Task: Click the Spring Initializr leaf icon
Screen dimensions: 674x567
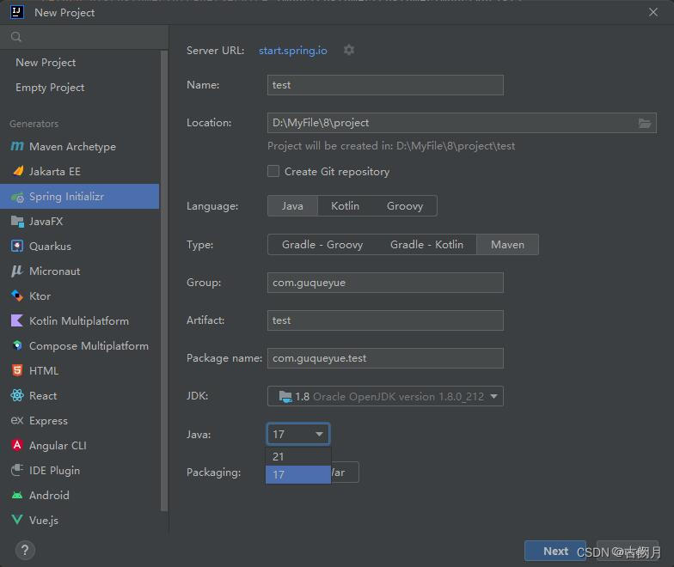Action: tap(17, 197)
